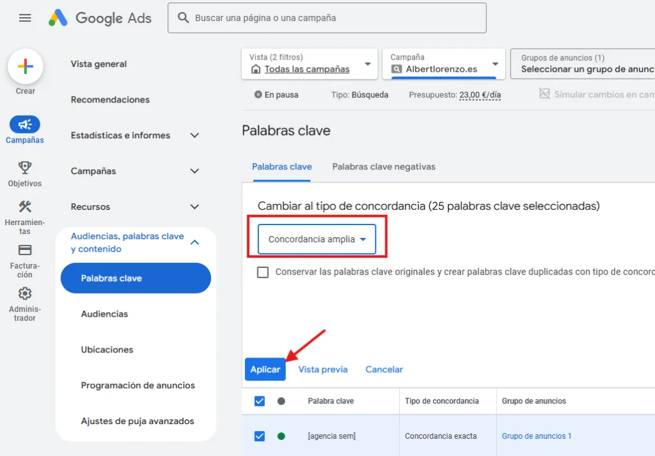Click the green status dot for [agencia sem]
The height and width of the screenshot is (456, 655).
point(281,436)
